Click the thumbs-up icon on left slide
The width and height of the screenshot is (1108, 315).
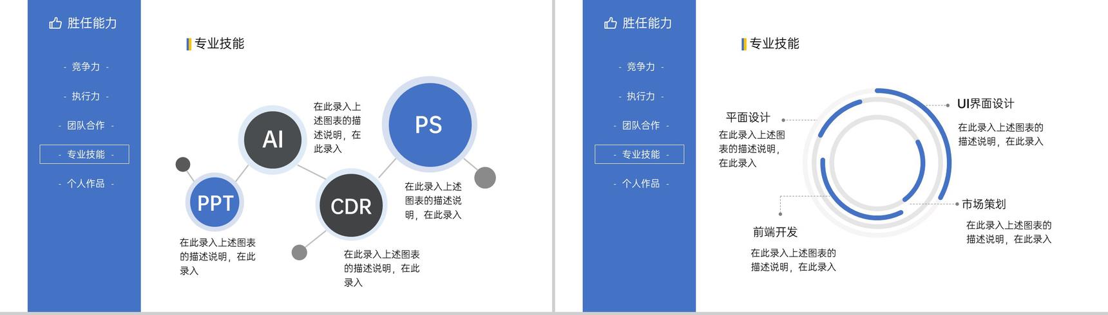[x=55, y=23]
